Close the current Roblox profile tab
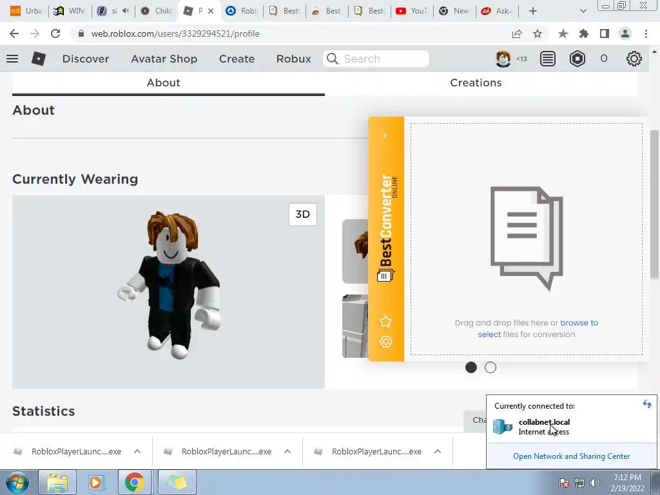 point(211,11)
